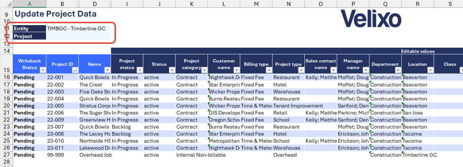Image resolution: width=463 pixels, height=167 pixels.
Task: Select row 21 header
Action: [x=7, y=113]
